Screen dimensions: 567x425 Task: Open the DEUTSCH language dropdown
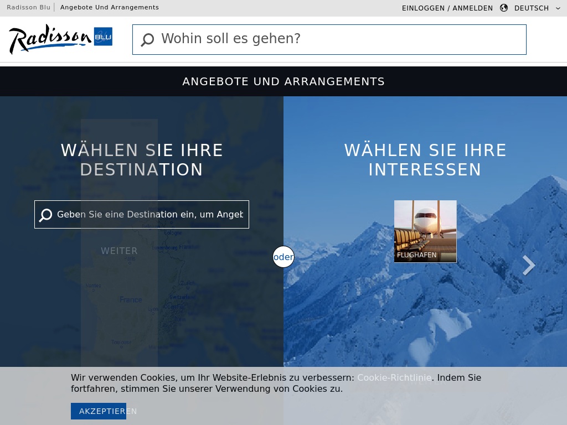531,8
